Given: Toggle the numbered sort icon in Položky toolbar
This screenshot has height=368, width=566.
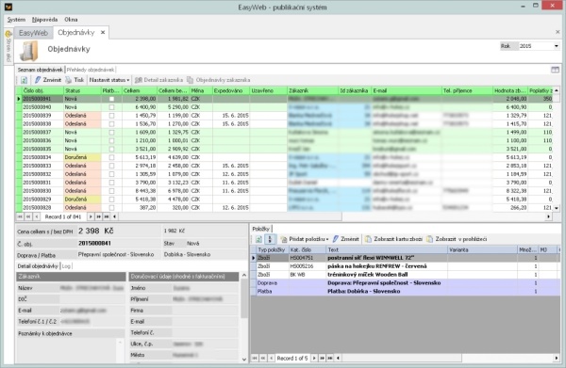Looking at the screenshot, I should 270,239.
